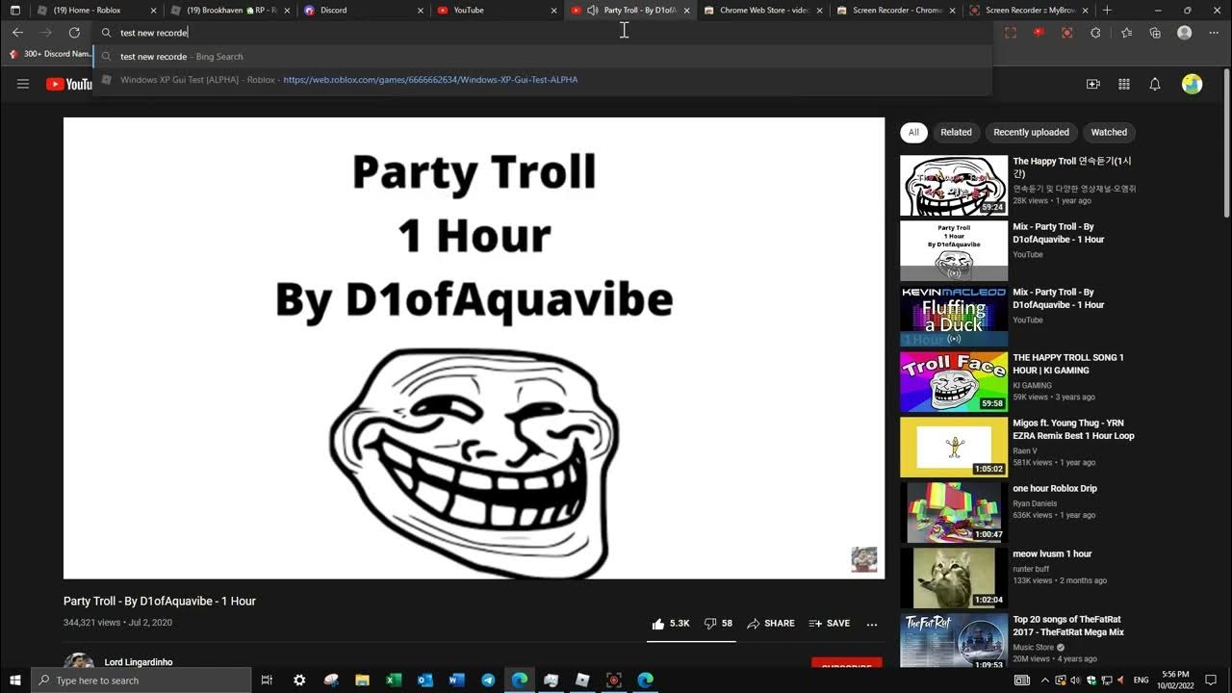Image resolution: width=1232 pixels, height=693 pixels.
Task: Open browser settings and more menu
Action: [x=1215, y=32]
